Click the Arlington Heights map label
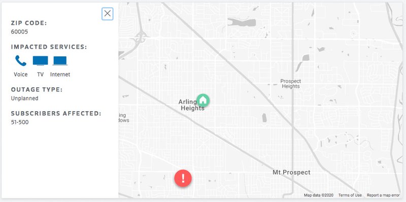Image resolution: width=406 pixels, height=202 pixels. (x=192, y=105)
